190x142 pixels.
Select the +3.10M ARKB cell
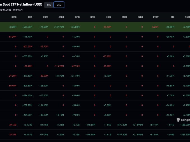pos(60,115)
